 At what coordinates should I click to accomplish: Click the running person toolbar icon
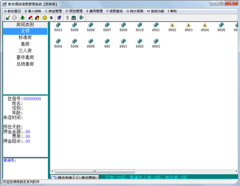point(59,18)
